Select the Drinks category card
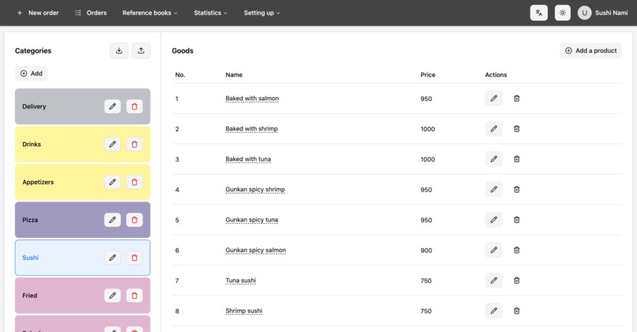This screenshot has width=637, height=332. click(x=82, y=144)
